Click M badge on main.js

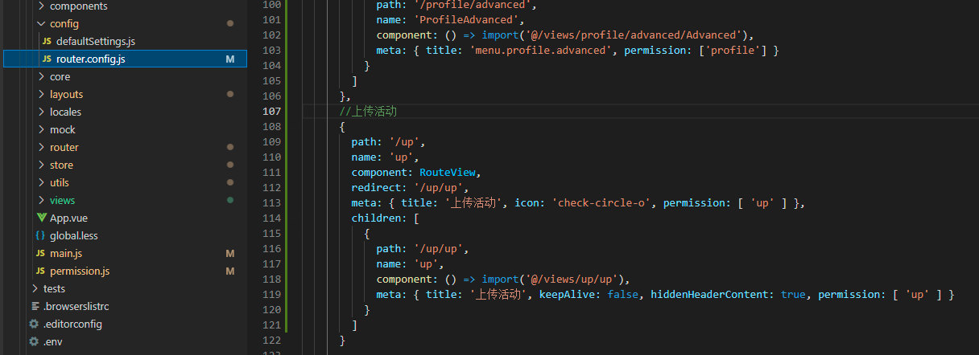coord(230,253)
